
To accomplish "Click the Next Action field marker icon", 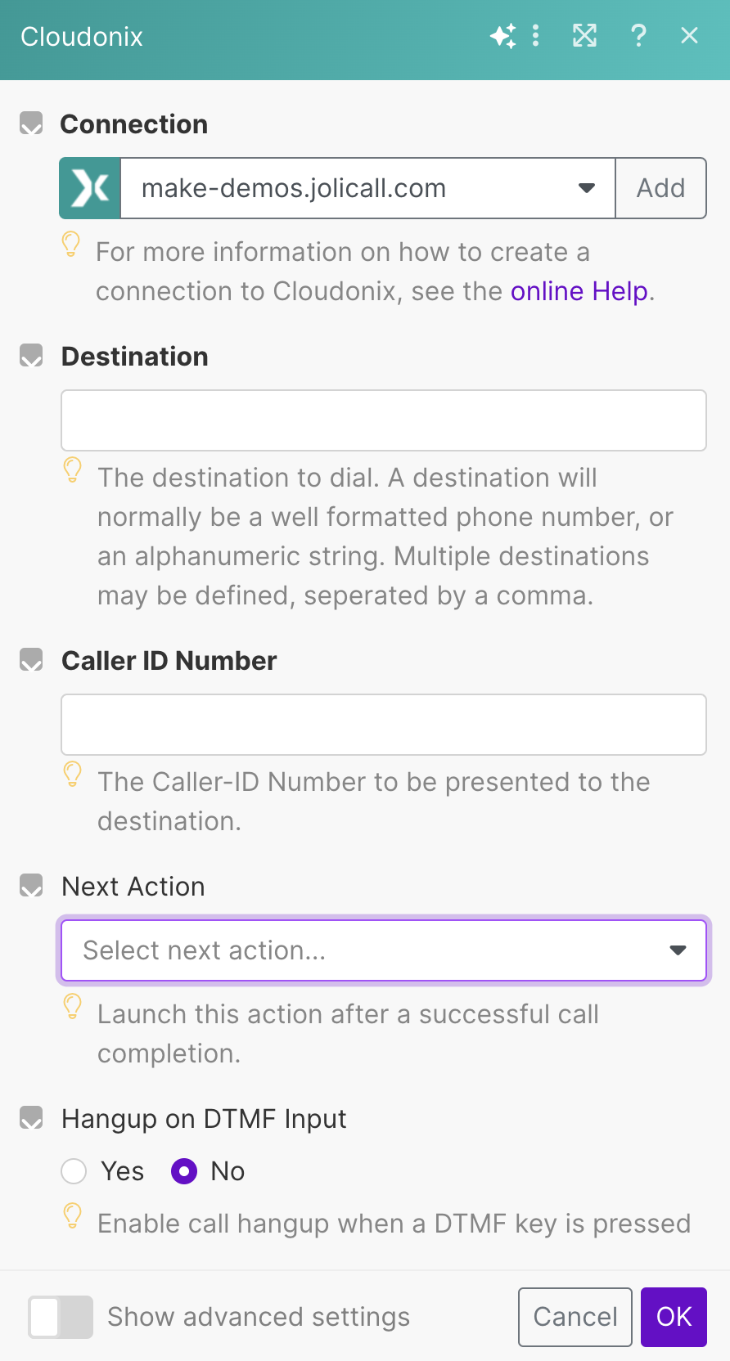I will pyautogui.click(x=31, y=886).
